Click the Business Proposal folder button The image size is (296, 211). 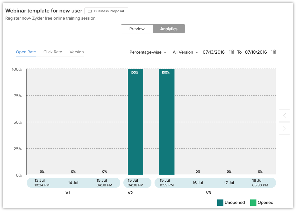106,11
